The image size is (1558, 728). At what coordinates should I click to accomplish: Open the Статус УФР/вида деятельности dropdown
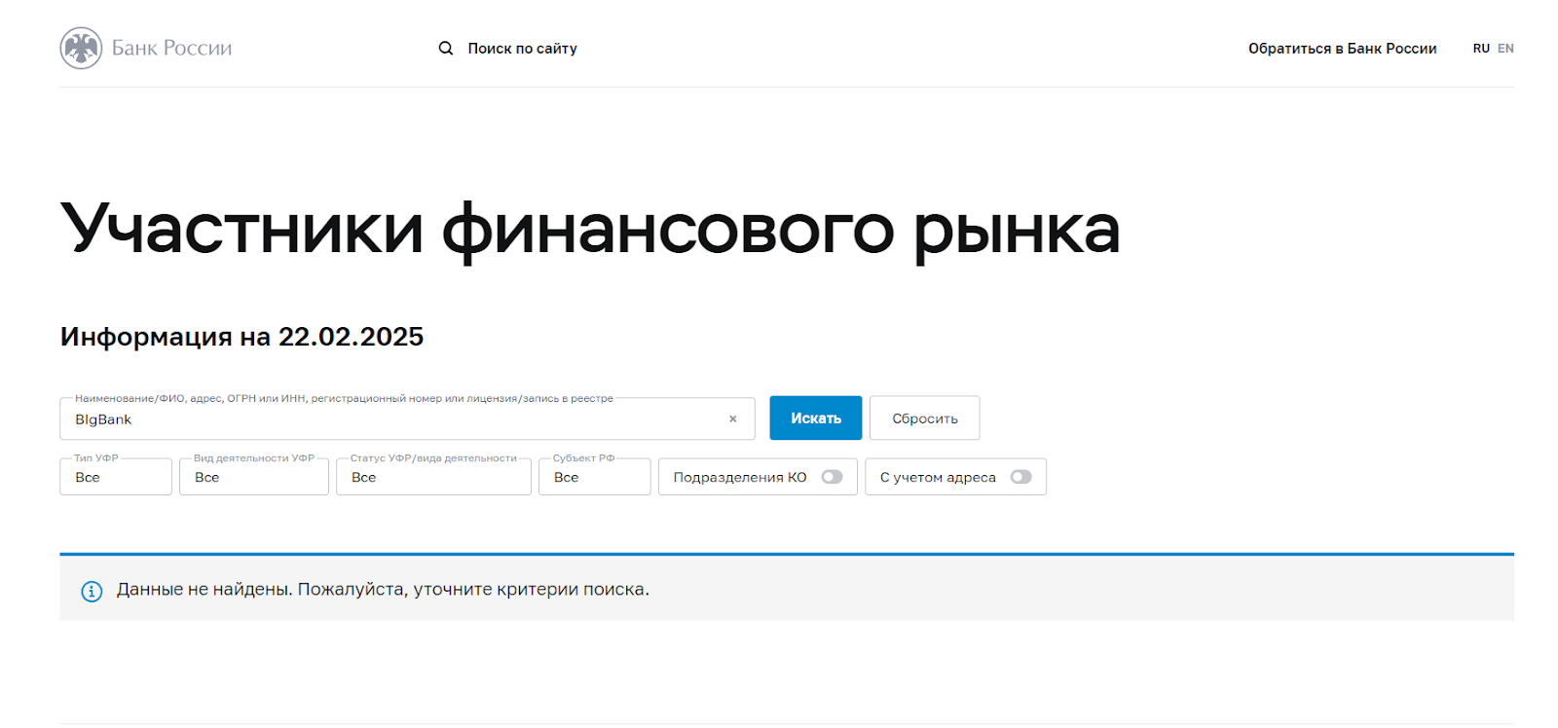(433, 477)
